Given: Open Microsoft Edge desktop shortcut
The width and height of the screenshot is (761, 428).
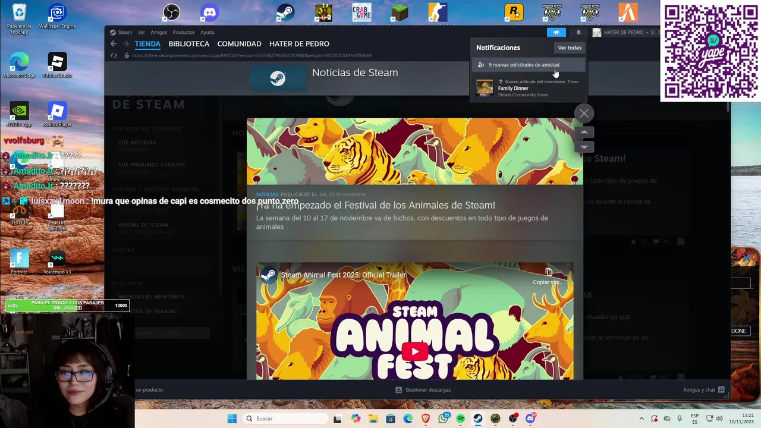Looking at the screenshot, I should (19, 65).
